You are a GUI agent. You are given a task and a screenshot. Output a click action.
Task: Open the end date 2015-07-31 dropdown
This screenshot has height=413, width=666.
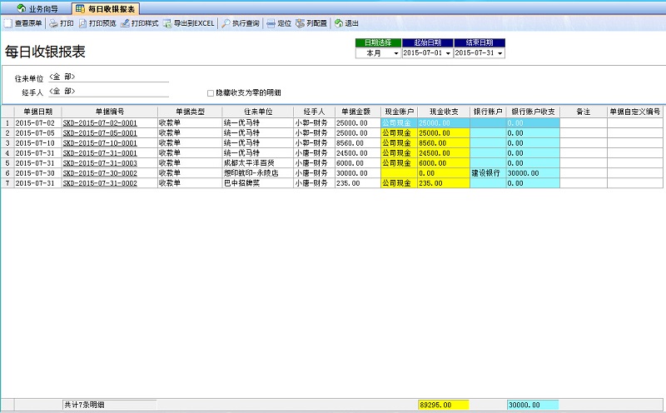(x=499, y=52)
